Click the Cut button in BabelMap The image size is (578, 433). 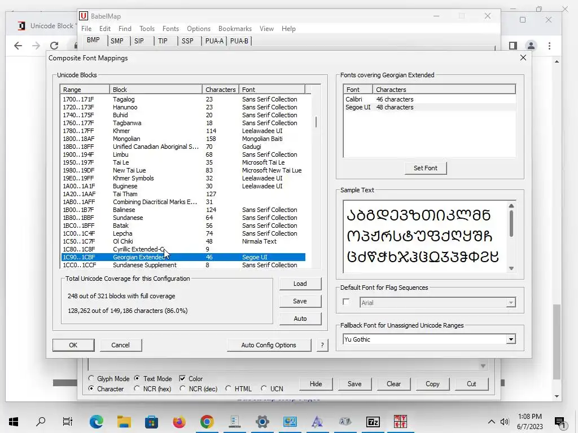click(x=471, y=383)
